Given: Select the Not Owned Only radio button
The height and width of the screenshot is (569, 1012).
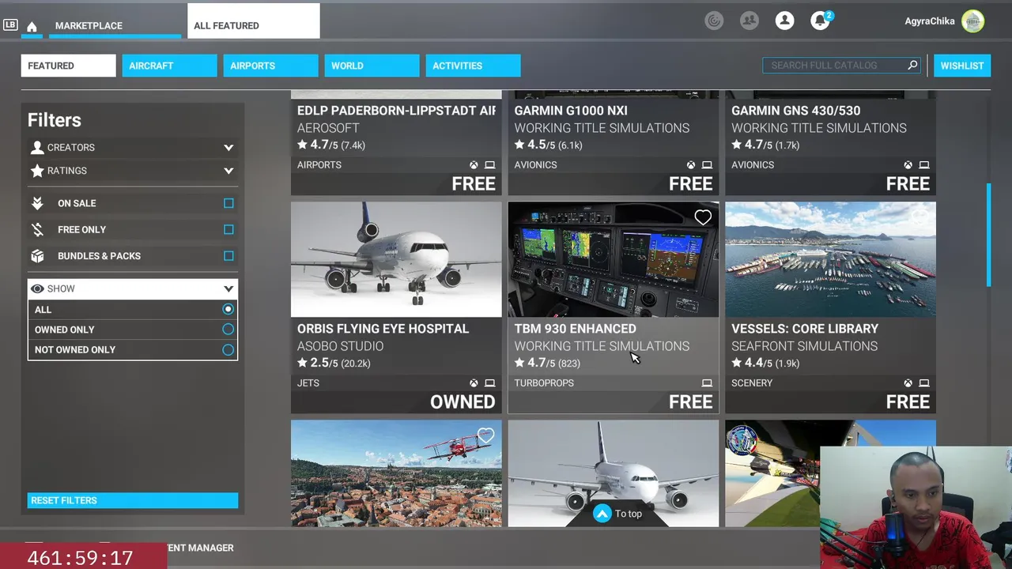Looking at the screenshot, I should point(228,349).
